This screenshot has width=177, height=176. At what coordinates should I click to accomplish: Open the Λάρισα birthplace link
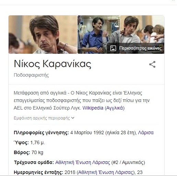tap(146, 133)
